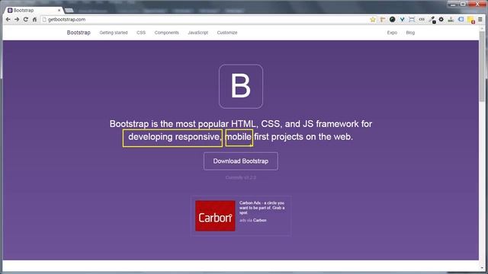Maximize the Chrome window

463,4
